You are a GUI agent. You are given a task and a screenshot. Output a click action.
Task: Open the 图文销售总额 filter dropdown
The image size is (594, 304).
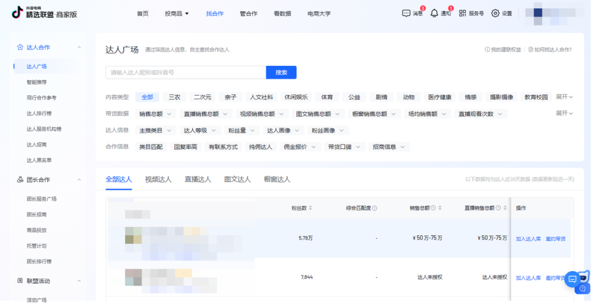coord(318,114)
